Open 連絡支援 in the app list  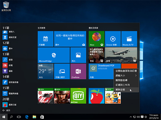(x=10, y=37)
